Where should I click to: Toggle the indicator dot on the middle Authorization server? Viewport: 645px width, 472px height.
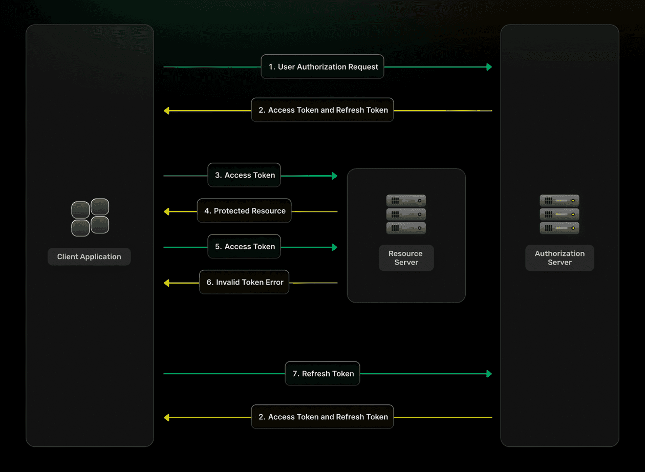tap(573, 214)
